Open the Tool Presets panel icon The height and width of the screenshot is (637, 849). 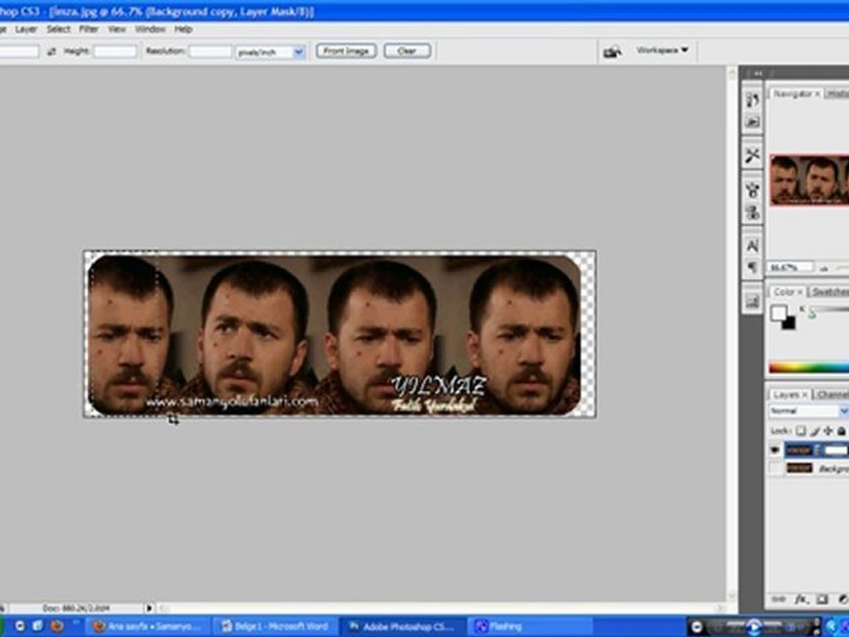tap(752, 156)
